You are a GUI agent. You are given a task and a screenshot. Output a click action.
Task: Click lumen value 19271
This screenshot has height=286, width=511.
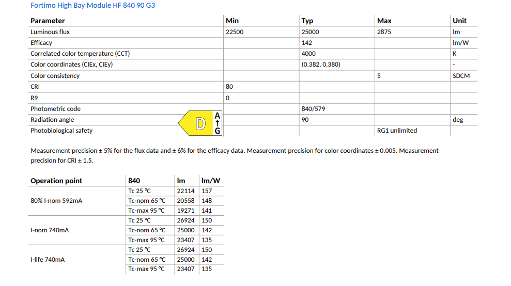tap(186, 211)
